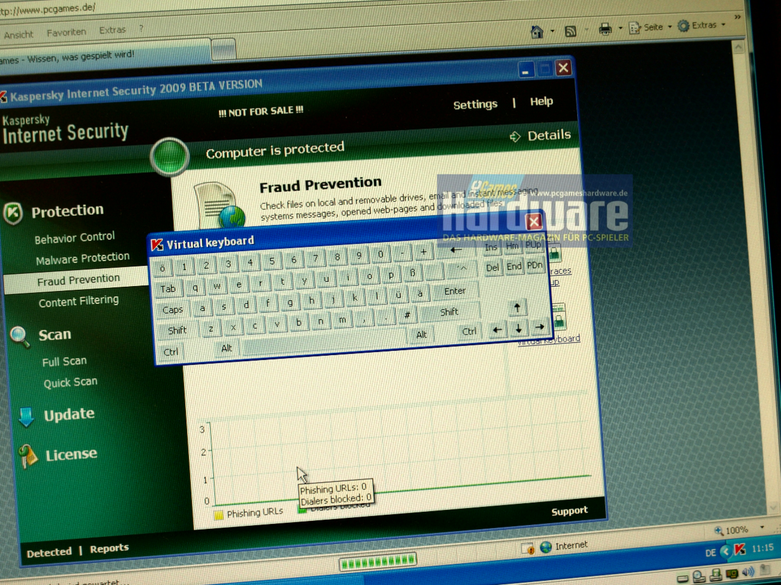The width and height of the screenshot is (781, 585).
Task: Click Phishing URLs yellow legend swatch
Action: coord(218,516)
